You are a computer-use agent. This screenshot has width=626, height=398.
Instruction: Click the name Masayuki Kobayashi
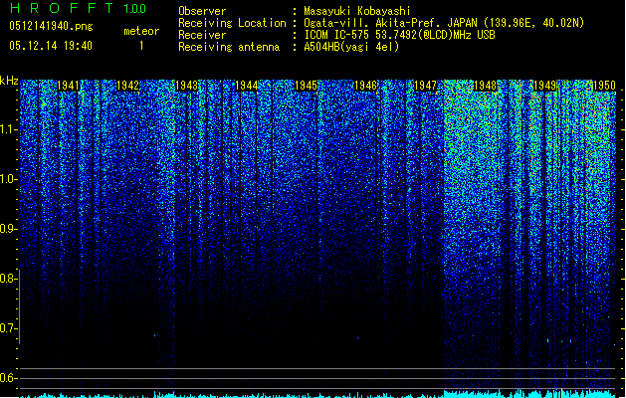coord(357,11)
